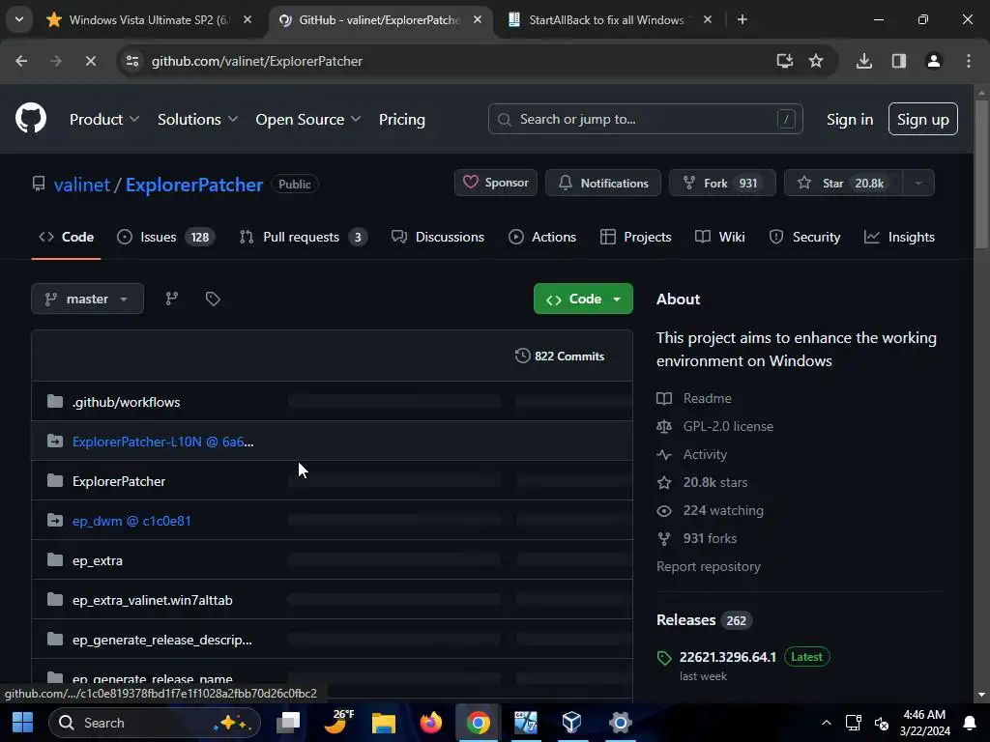Open Chrome profile menu
990x742 pixels.
pyautogui.click(x=934, y=61)
